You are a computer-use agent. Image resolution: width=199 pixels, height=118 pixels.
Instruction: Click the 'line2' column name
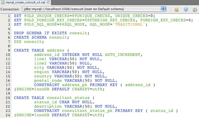point(40,63)
